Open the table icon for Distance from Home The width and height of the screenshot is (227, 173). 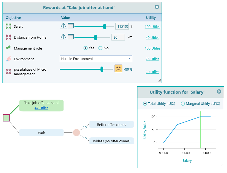click(71, 37)
